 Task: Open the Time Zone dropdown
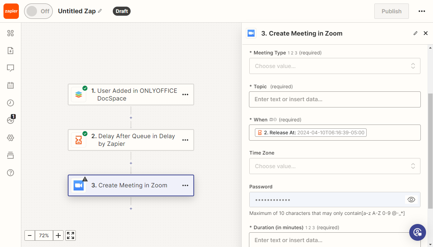(335, 166)
